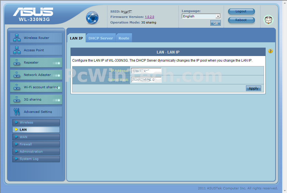Click the arrow icon beside Administration submenu
Image resolution: width=287 pixels, height=193 pixels.
[x=16, y=152]
